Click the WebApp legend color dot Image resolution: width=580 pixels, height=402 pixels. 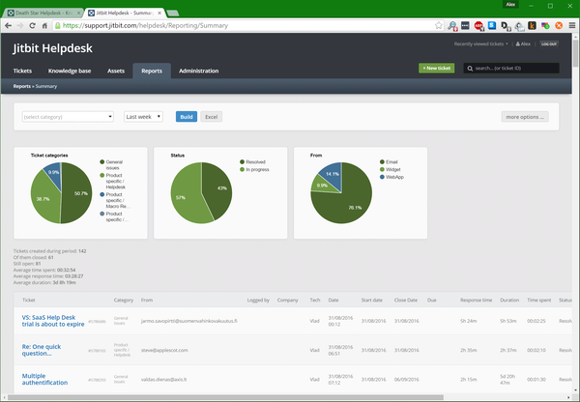(382, 177)
